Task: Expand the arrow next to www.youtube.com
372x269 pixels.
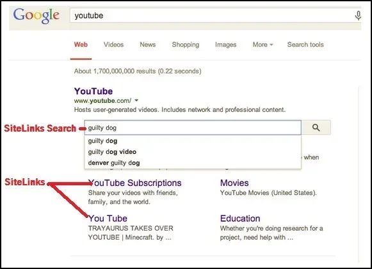Action: point(136,100)
